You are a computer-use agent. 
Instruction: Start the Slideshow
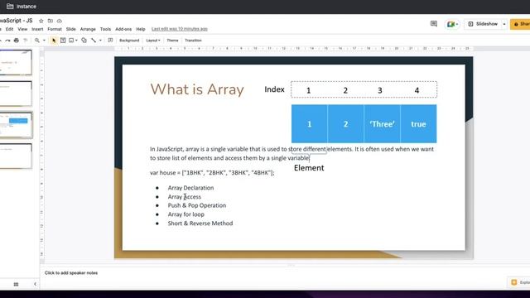coord(483,24)
